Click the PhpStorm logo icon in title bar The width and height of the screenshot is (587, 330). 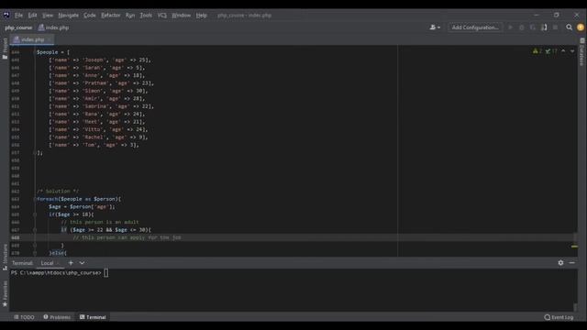click(6, 15)
